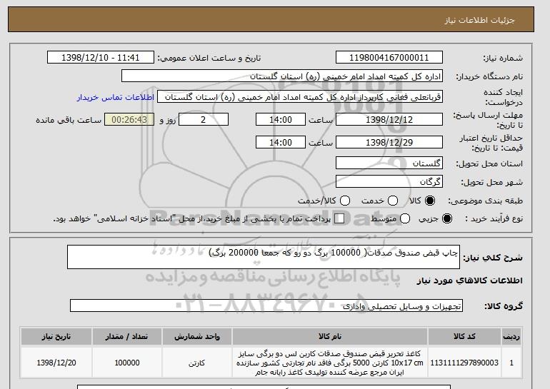This screenshot has width=550, height=389.
Task: Click the تعداد / مقدار column header
Action: [127, 336]
